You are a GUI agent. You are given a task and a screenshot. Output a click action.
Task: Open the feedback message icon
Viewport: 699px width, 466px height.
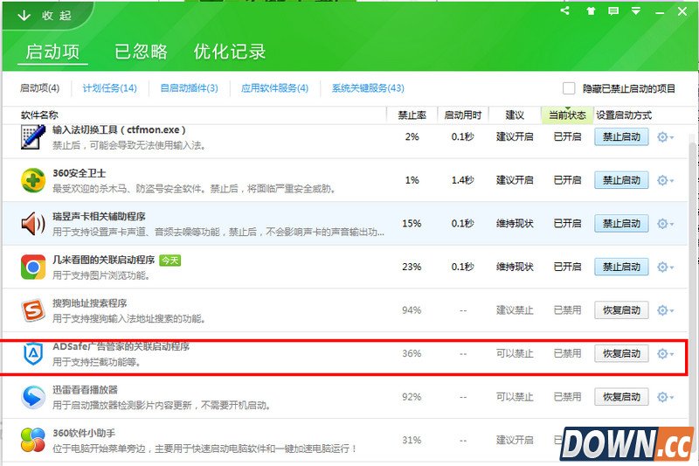[613, 11]
